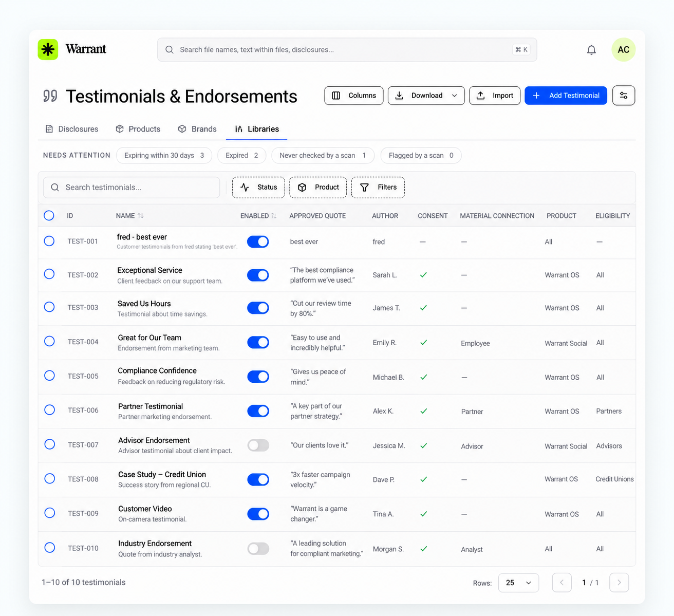Click the Import button
Image resolution: width=674 pixels, height=616 pixels.
pos(495,96)
